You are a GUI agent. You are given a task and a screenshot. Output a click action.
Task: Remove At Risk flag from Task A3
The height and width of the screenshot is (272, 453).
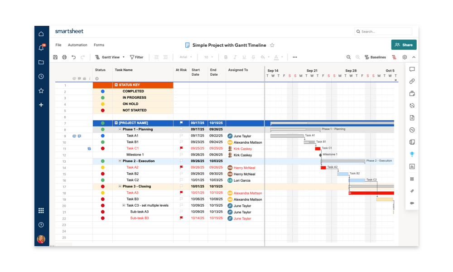point(182,193)
